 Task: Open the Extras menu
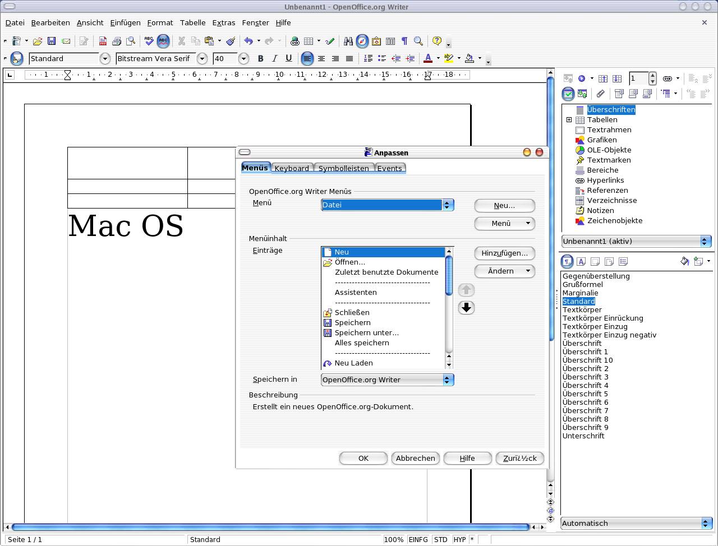[x=224, y=22]
